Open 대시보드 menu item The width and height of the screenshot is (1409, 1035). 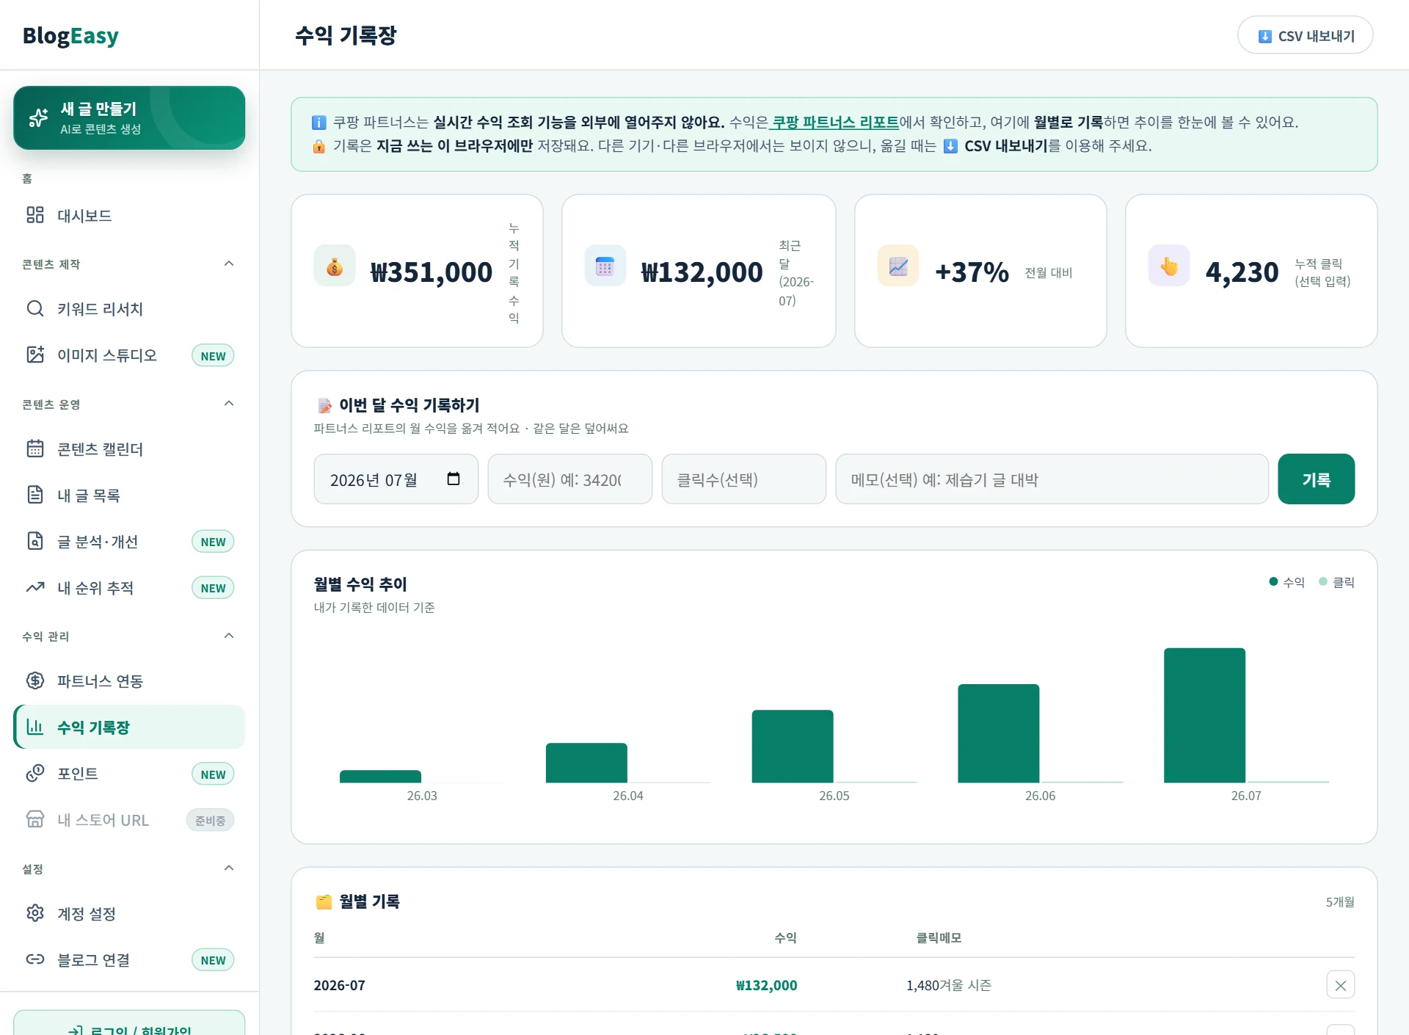[x=129, y=215]
